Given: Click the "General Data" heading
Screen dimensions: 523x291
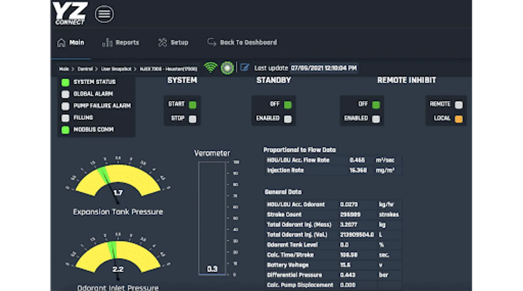Looking at the screenshot, I should (283, 192).
